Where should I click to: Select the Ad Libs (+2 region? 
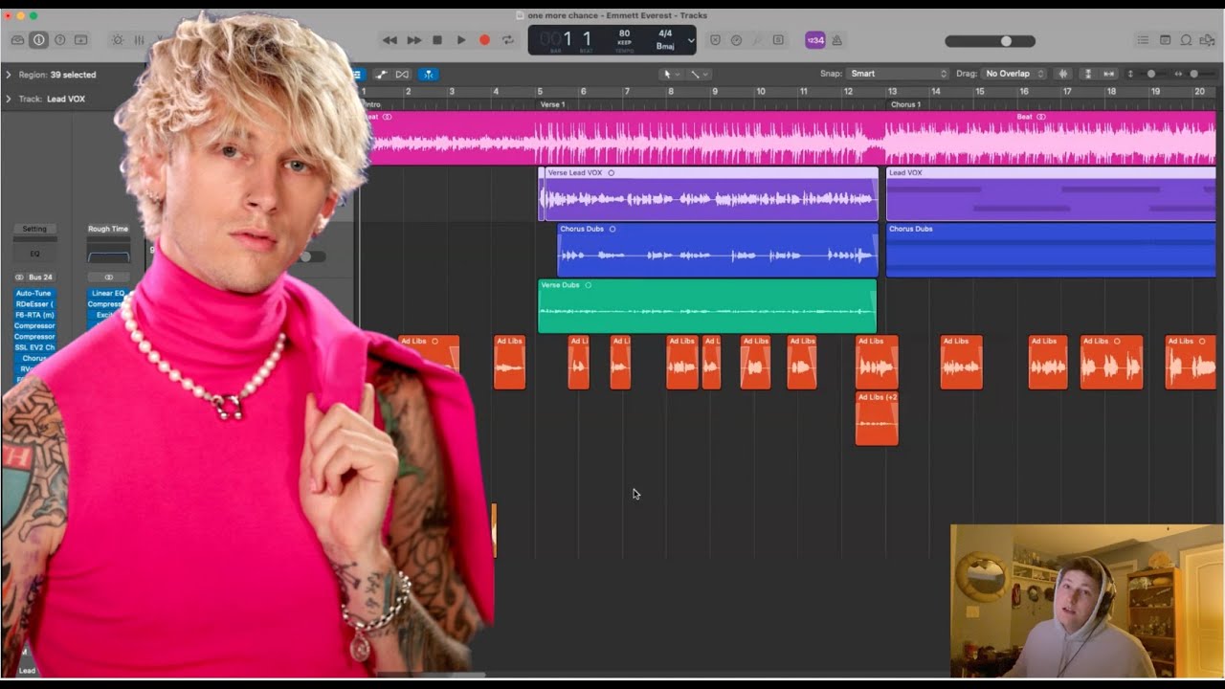coord(877,418)
